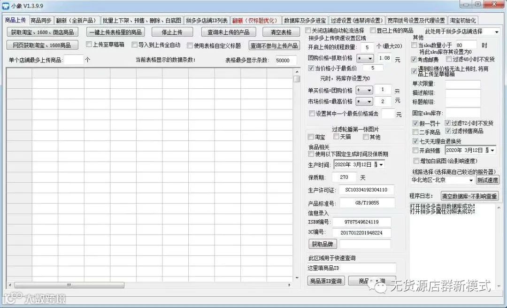Click the 表格最多显示条数 field
Viewport: 507px width, 308px height.
pos(286,61)
